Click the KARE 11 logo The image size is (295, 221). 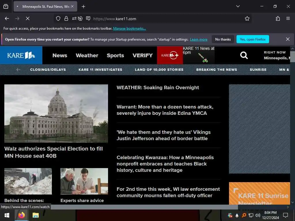21,55
